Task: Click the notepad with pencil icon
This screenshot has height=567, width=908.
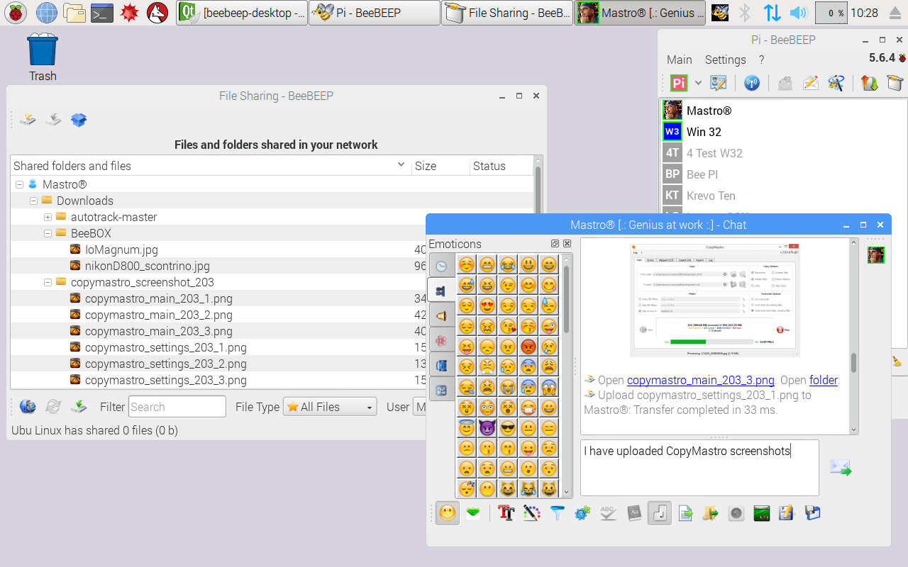Action: tap(787, 512)
